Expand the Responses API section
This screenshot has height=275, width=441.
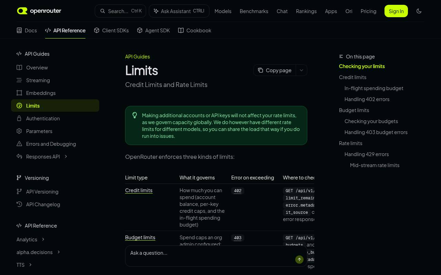click(66, 157)
